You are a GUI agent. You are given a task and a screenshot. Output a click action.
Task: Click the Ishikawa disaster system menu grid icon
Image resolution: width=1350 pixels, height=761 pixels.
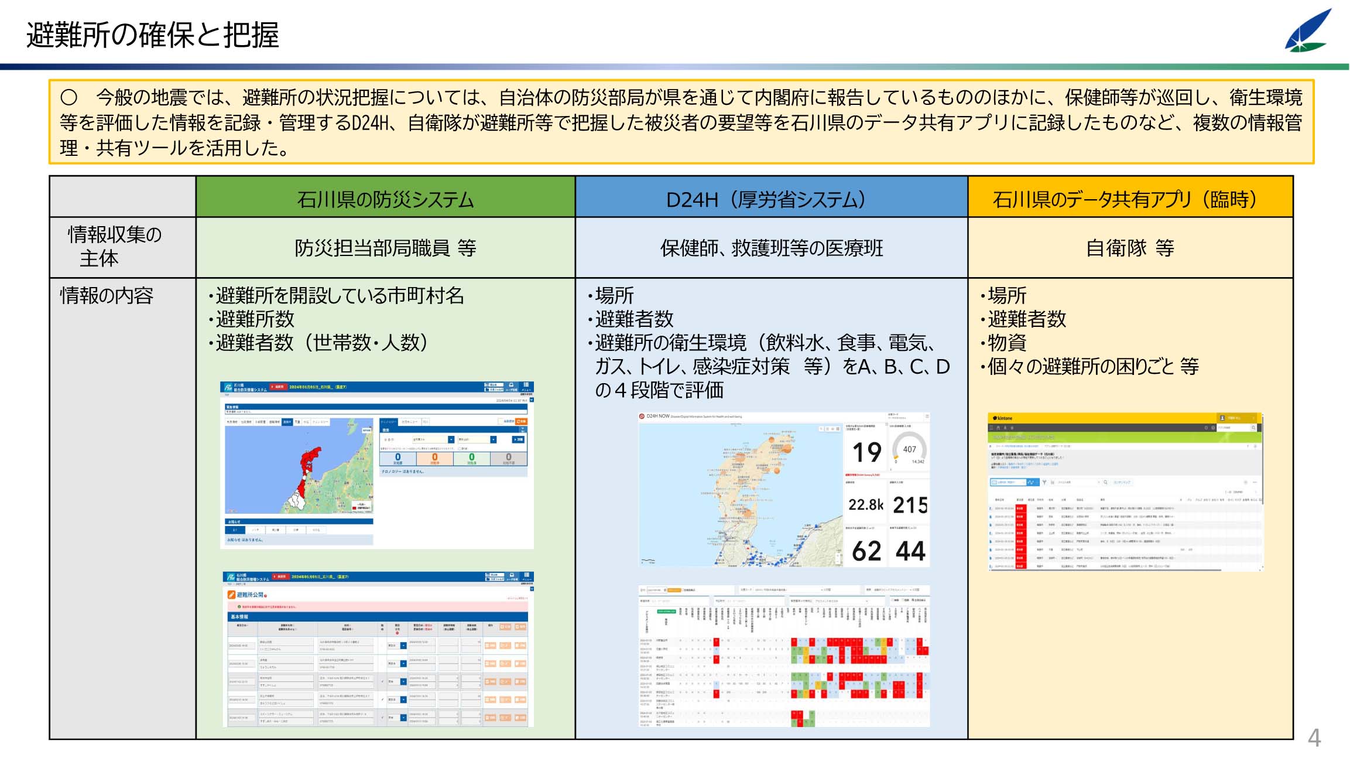pos(526,385)
